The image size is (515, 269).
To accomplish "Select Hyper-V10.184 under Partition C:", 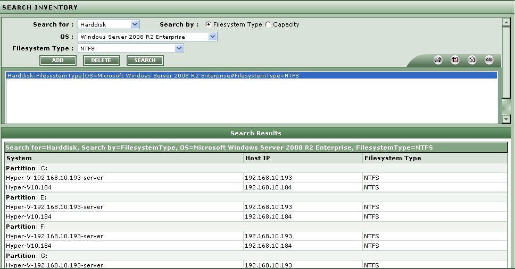I will click(x=29, y=187).
